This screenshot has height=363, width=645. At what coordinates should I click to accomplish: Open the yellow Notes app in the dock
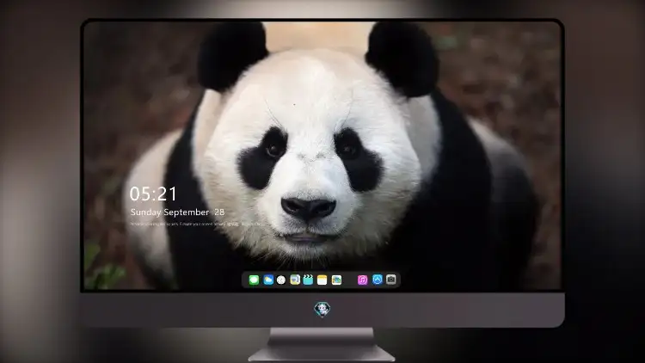[x=322, y=280]
